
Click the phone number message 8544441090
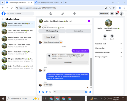click(48, 85)
